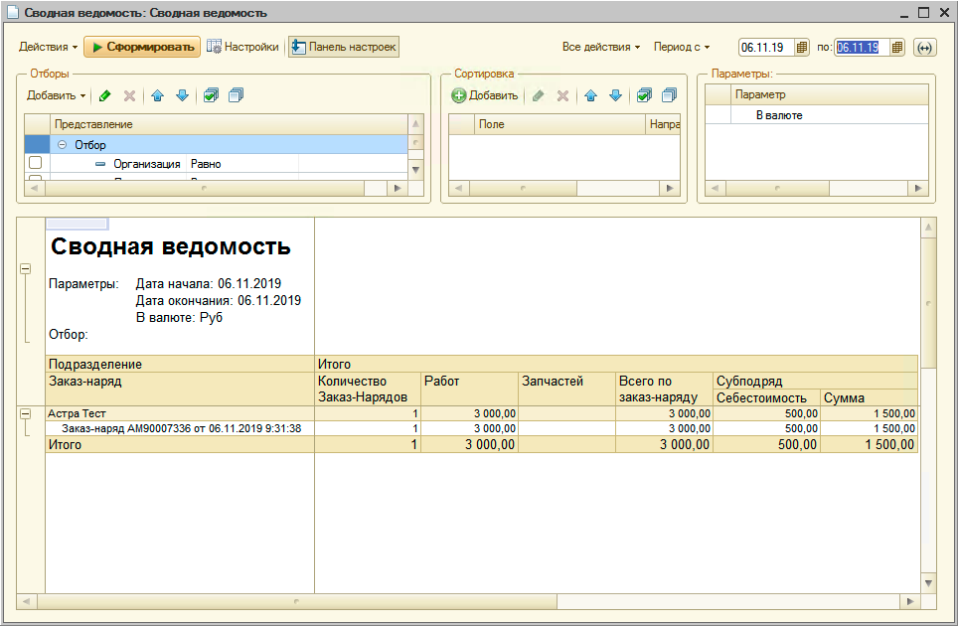
Task: Click the Параметр column header
Action: (829, 94)
